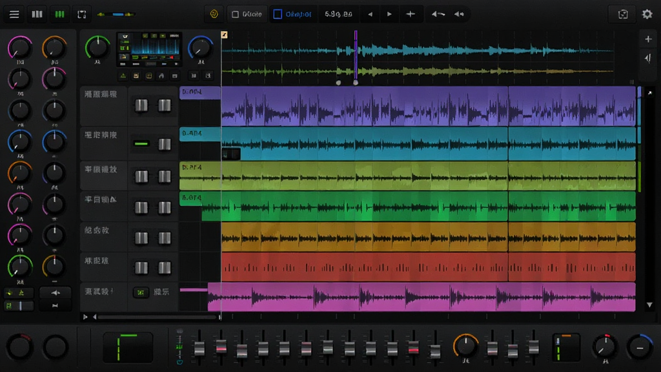Click the left-arrow-with-wave icon in the top bar

[438, 14]
